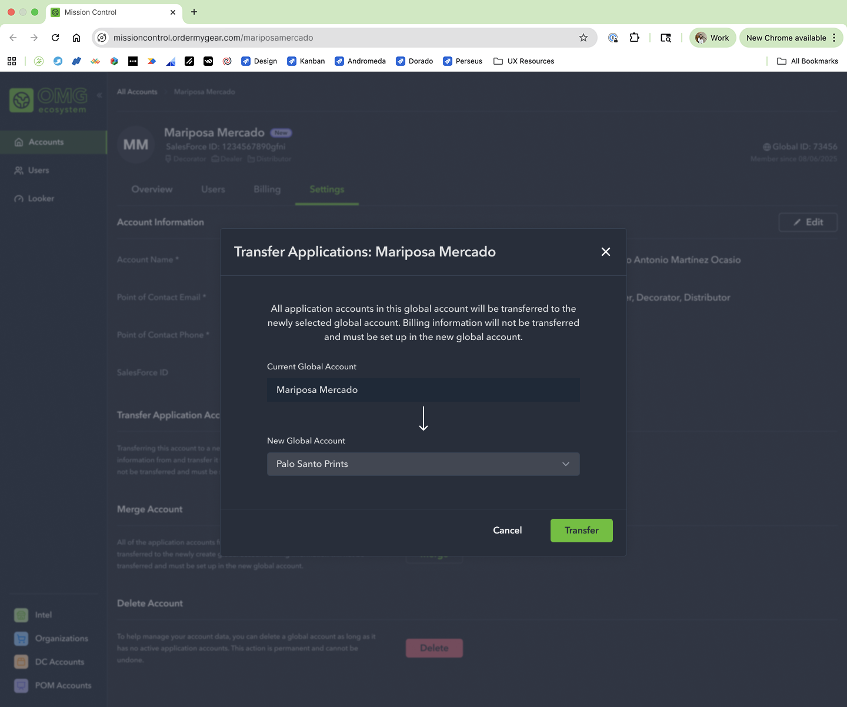Open POM Accounts in the sidebar

52,686
